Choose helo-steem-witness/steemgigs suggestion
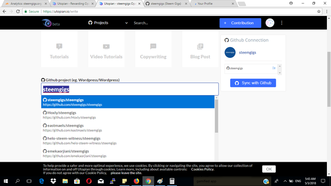This screenshot has width=331, height=186. click(128, 141)
